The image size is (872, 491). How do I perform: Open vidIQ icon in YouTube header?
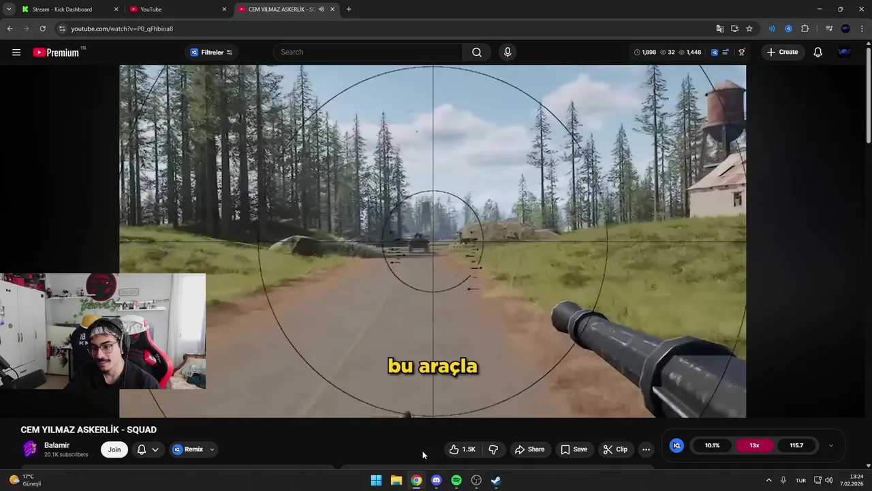(x=714, y=52)
